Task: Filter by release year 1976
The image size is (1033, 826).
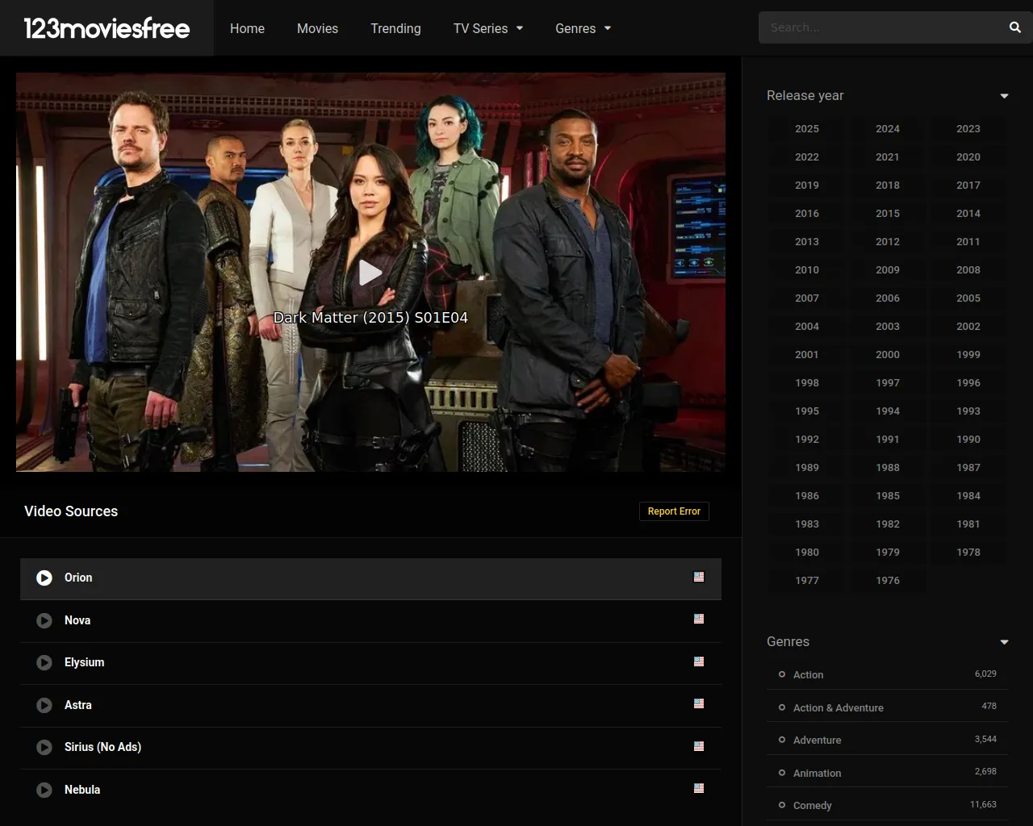Action: (x=888, y=581)
